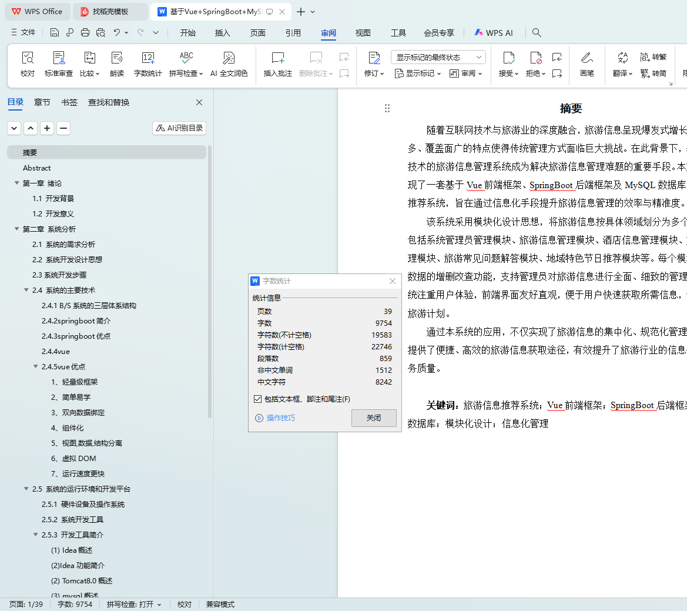Screen dimensions: 687x611
Task: Close the 字数统计 dialog with X
Action: click(x=392, y=281)
